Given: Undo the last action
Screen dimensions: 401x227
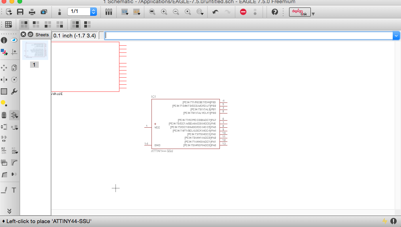Looking at the screenshot, I should tap(216, 12).
